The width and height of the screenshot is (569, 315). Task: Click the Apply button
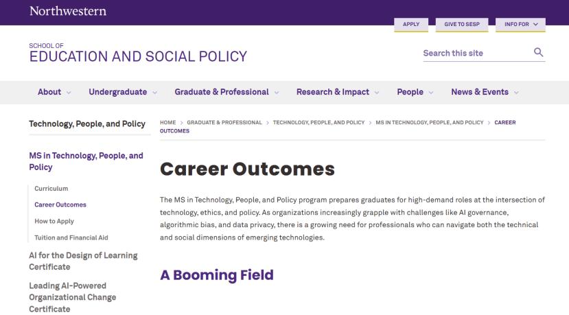pyautogui.click(x=411, y=25)
